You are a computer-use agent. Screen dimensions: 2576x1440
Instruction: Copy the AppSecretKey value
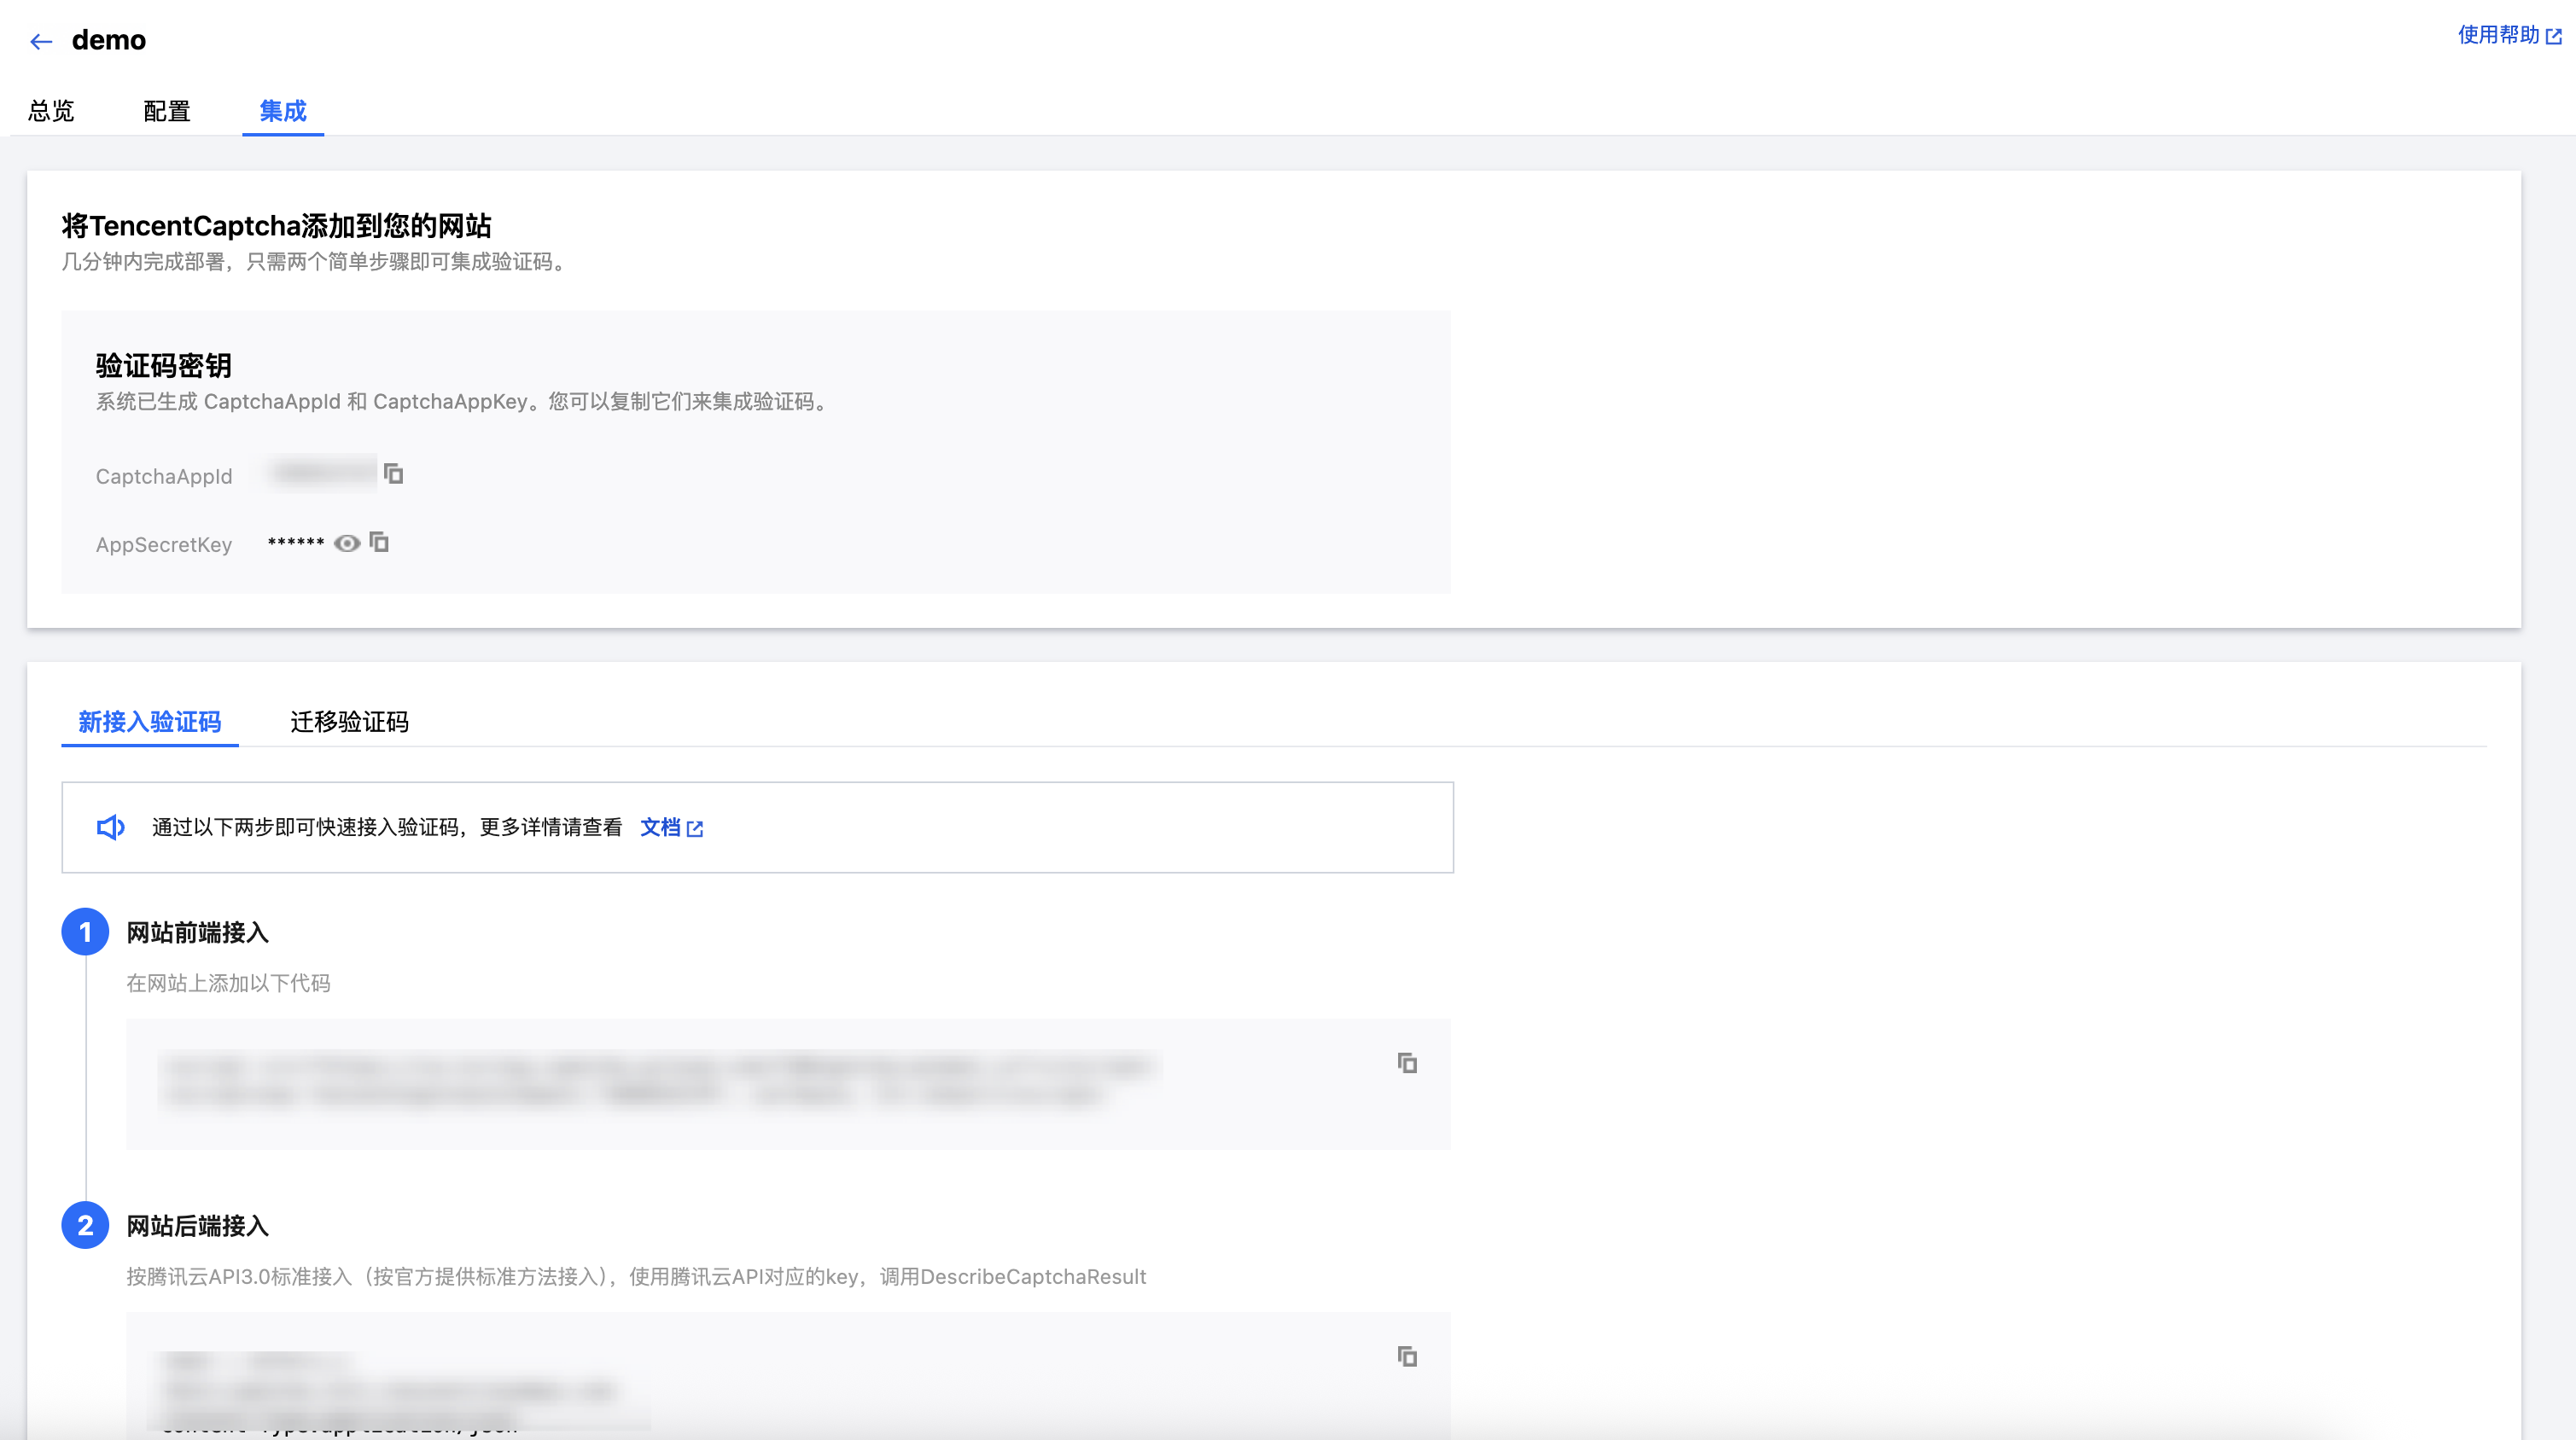coord(379,543)
